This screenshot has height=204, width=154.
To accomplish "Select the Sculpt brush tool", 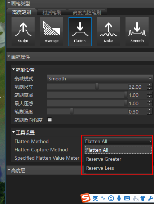I will 23,32.
